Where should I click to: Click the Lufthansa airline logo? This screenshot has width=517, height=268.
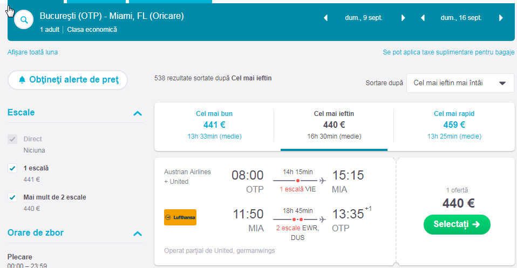pyautogui.click(x=180, y=217)
